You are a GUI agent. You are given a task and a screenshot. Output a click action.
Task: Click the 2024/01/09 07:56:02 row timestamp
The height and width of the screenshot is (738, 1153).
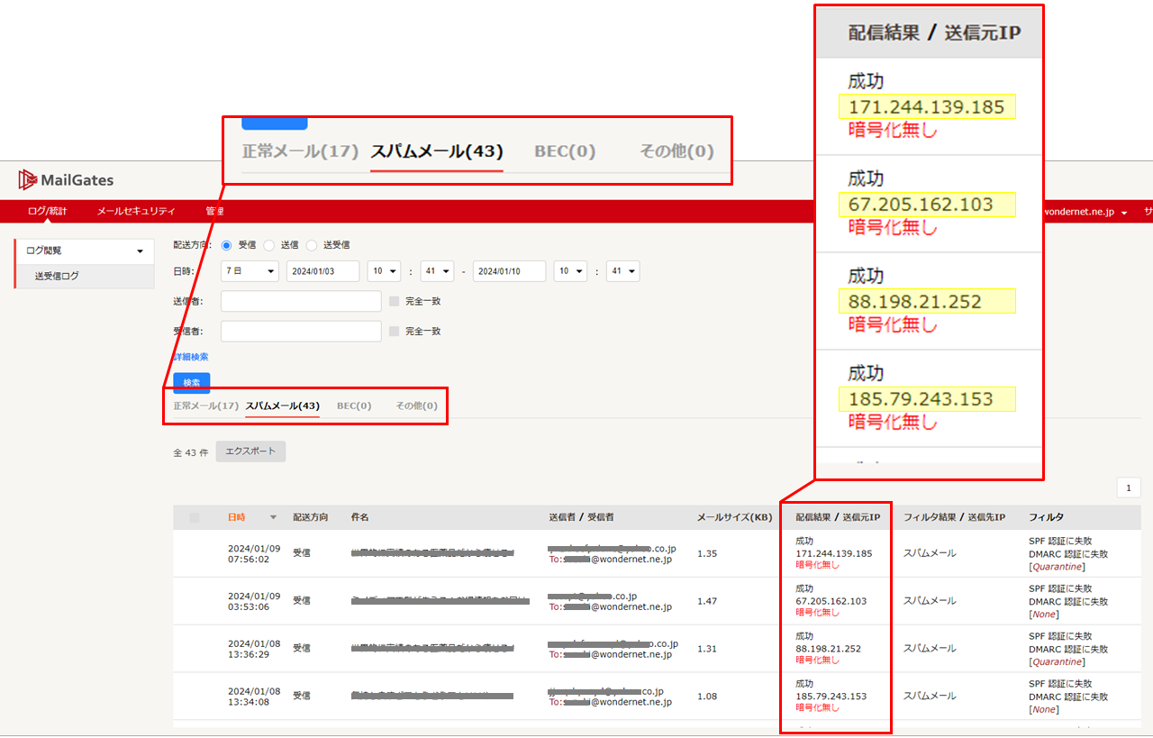click(254, 553)
